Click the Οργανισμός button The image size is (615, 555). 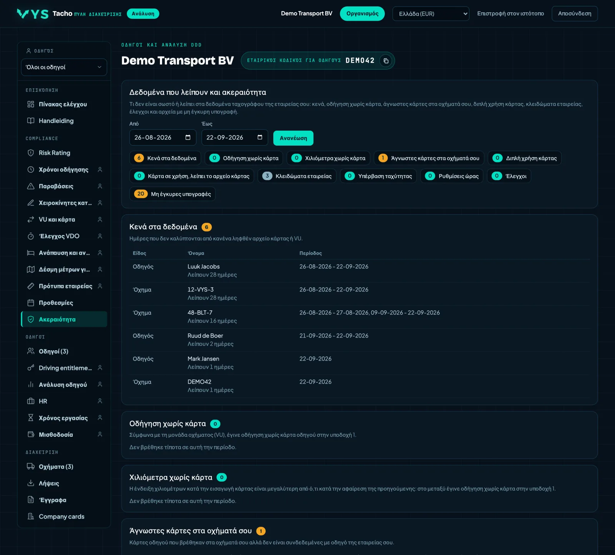click(x=362, y=14)
